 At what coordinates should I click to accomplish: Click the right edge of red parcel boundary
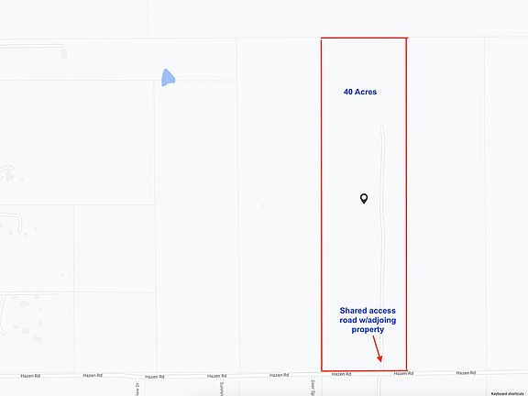(406, 204)
